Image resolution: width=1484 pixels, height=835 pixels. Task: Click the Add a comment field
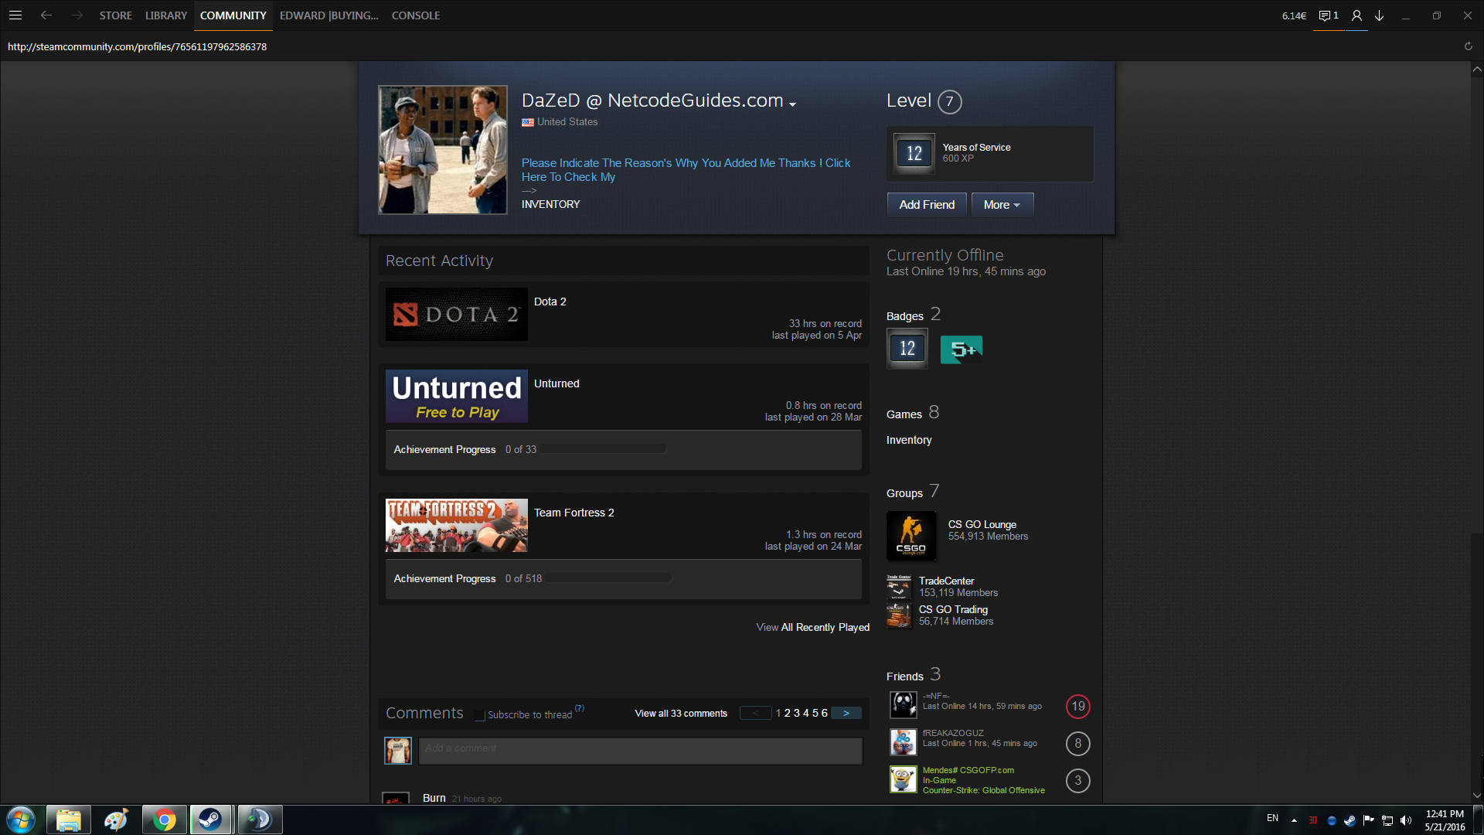point(640,750)
